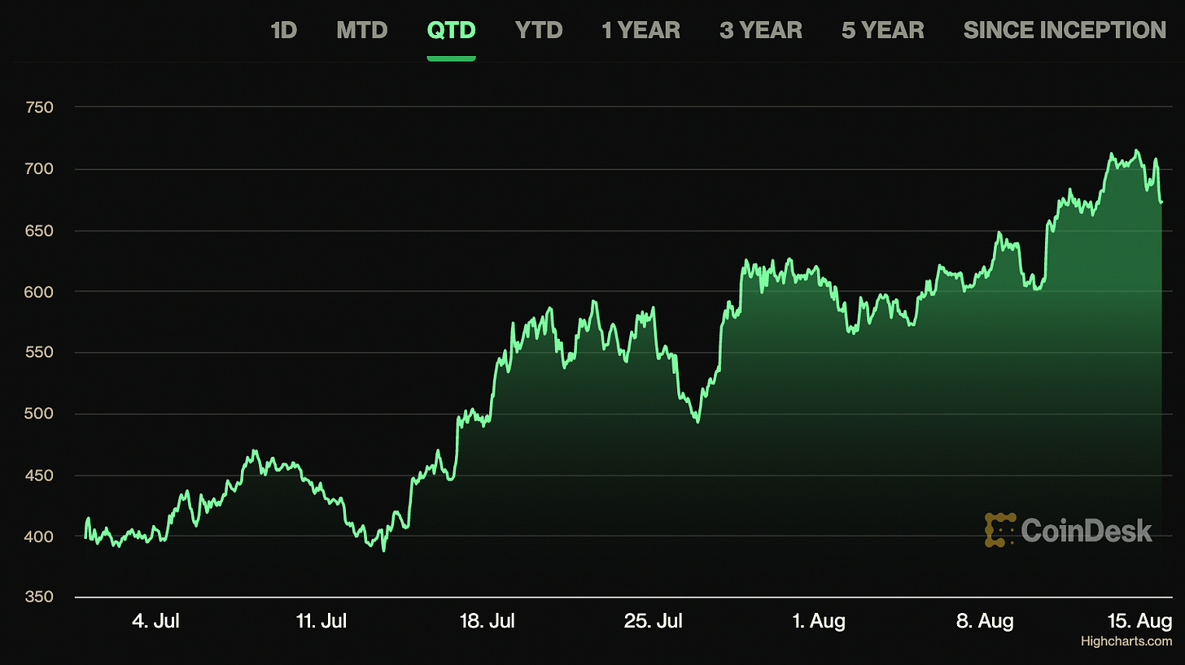Click the 18. Jul date label
This screenshot has height=665, width=1185.
click(488, 622)
